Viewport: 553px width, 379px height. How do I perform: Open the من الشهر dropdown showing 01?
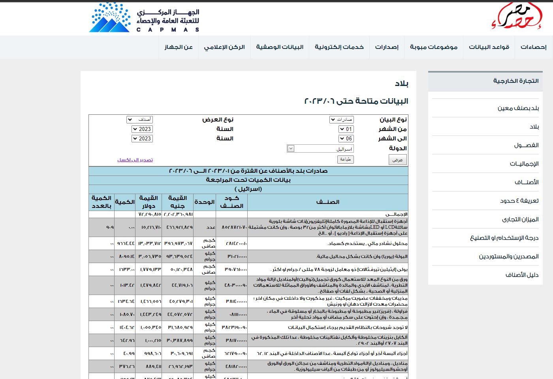coord(346,129)
